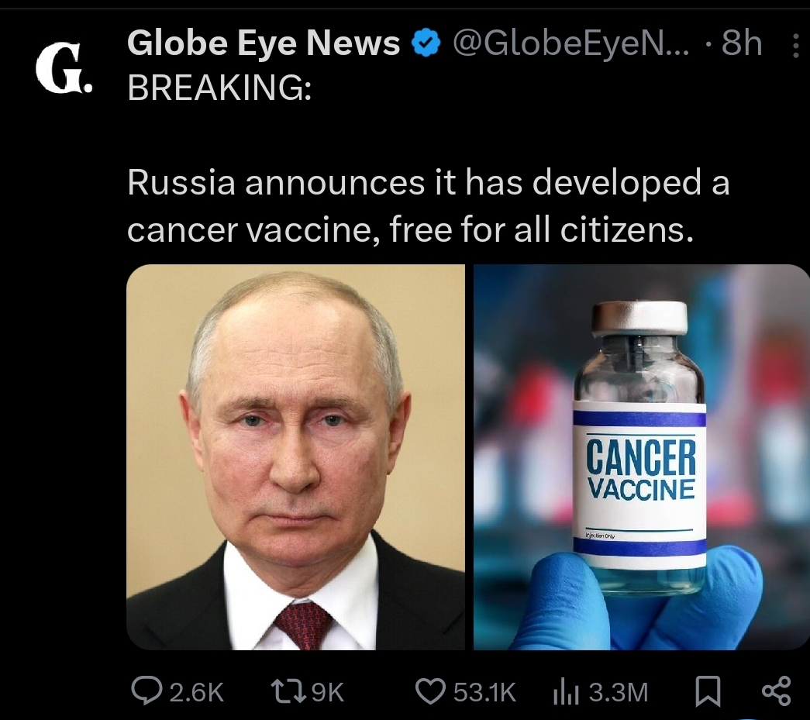Tap the 2.6K replies count
This screenshot has width=810, height=720.
(197, 693)
